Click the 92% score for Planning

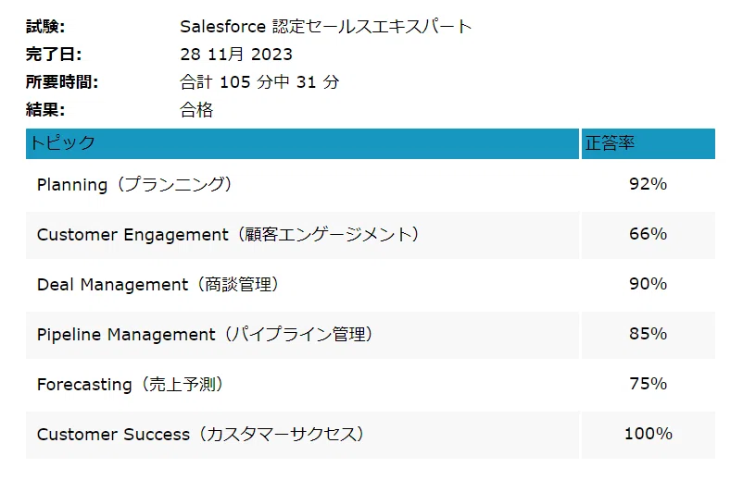(x=648, y=184)
